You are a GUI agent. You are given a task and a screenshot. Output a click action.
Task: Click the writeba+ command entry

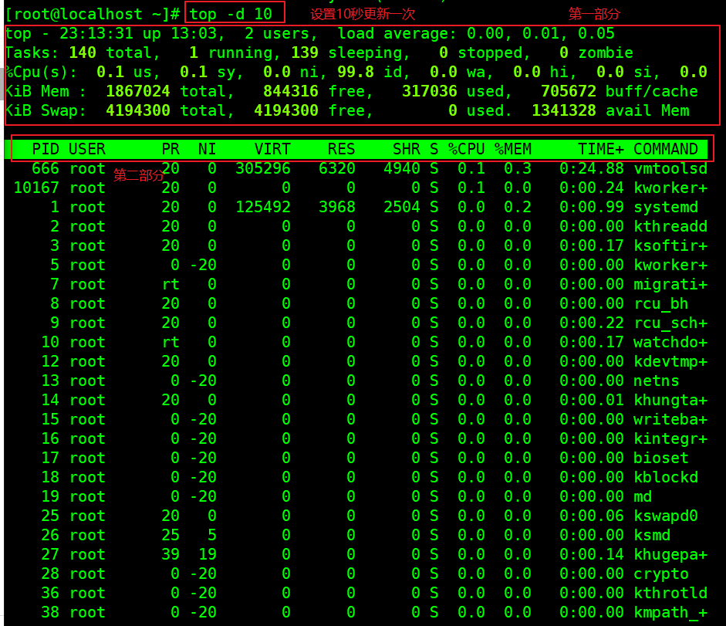pos(670,419)
